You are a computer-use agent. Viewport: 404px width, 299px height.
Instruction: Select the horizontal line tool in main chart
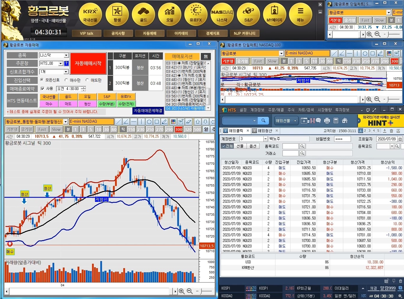(134, 122)
